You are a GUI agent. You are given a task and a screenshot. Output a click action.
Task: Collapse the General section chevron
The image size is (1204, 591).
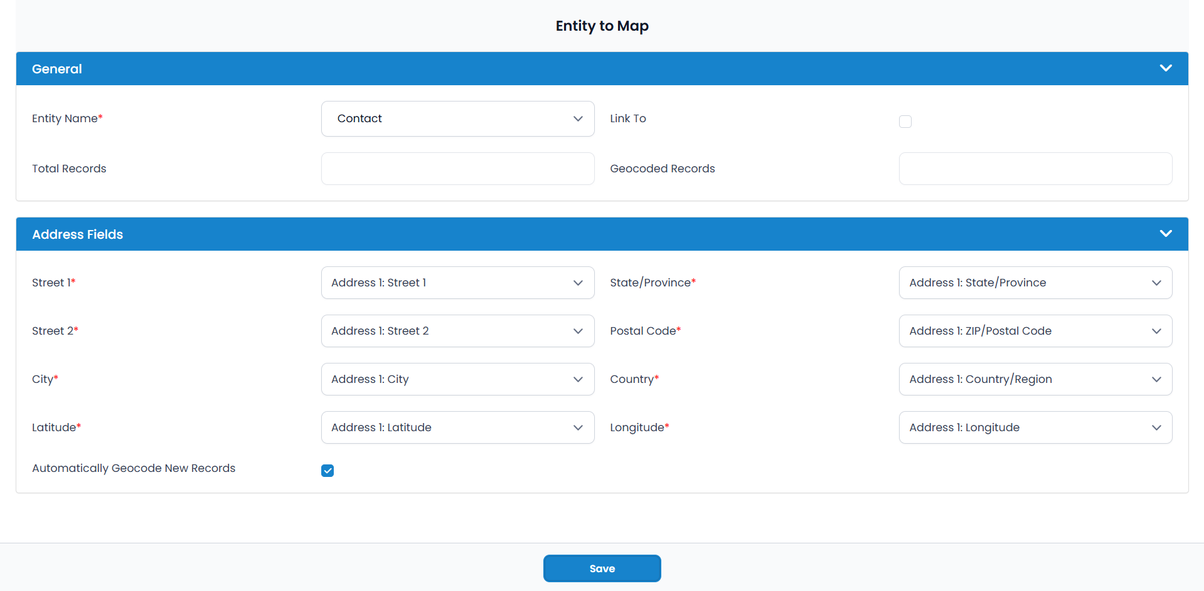point(1165,68)
